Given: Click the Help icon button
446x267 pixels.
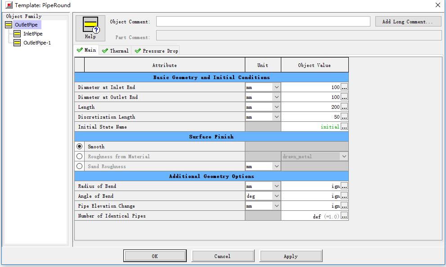Looking at the screenshot, I should 90,28.
